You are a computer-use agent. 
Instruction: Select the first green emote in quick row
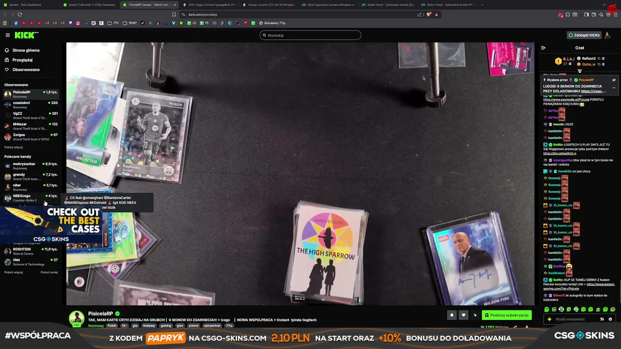pos(547,309)
